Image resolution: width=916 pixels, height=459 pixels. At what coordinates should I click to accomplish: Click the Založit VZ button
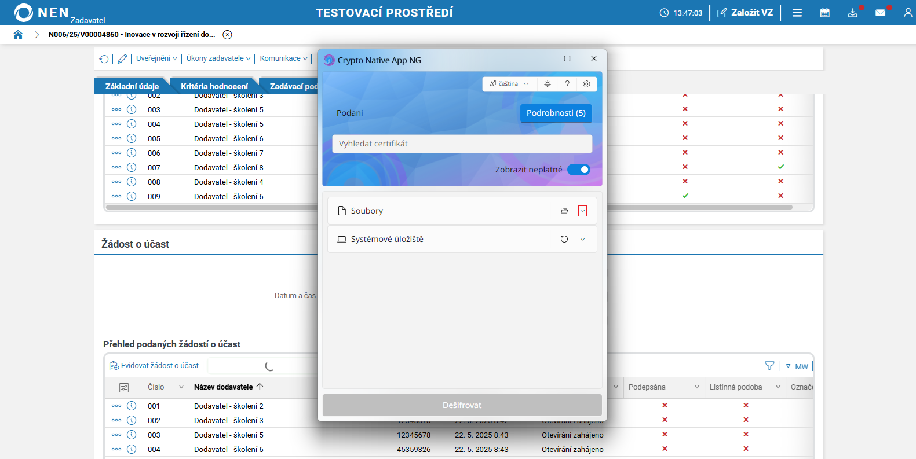pos(745,13)
